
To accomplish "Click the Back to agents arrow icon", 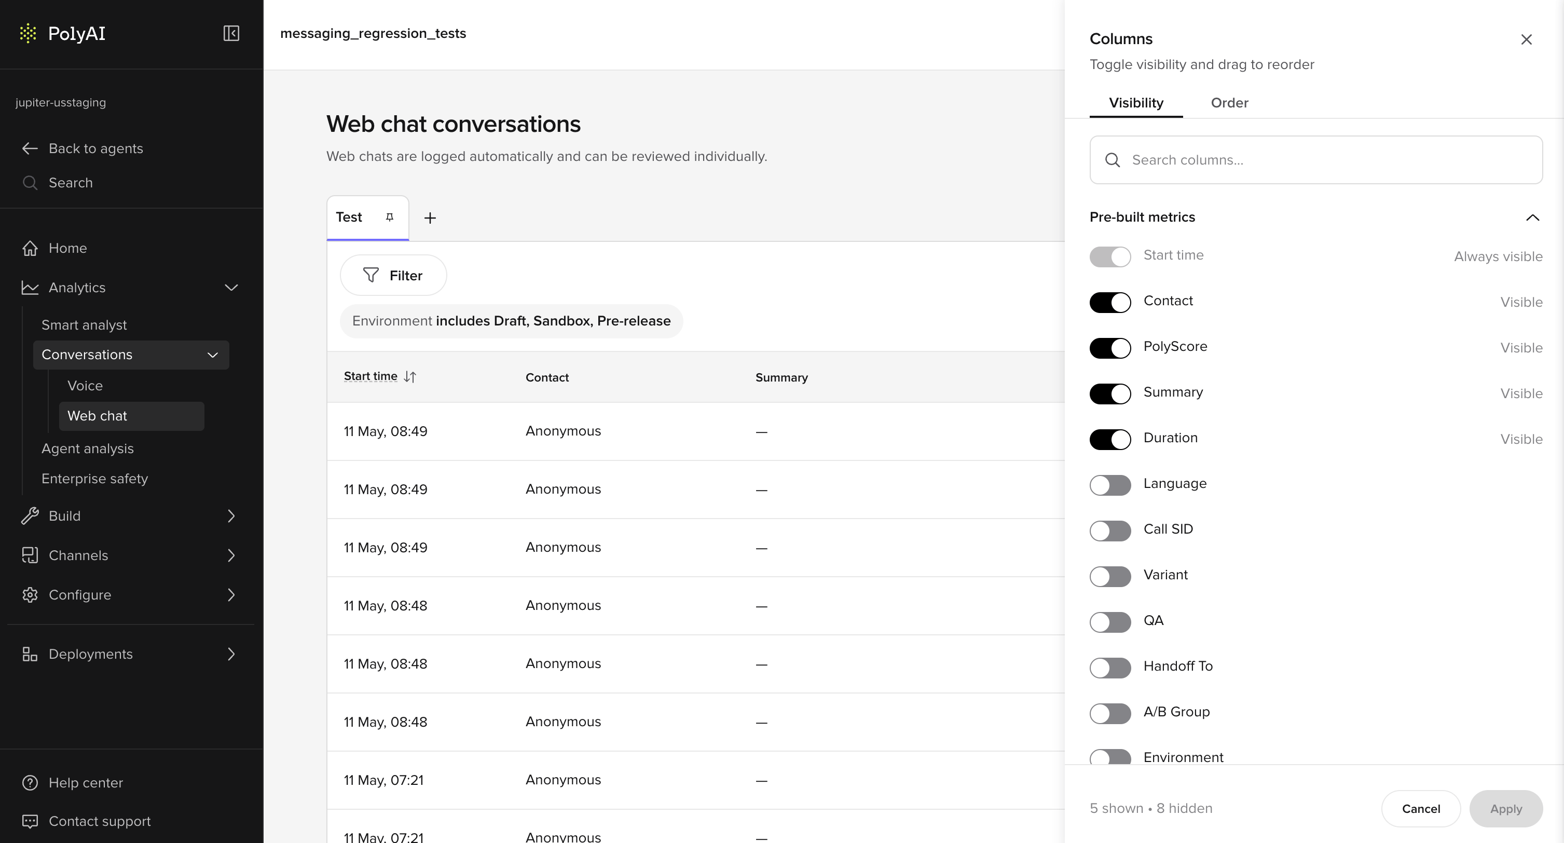I will (x=30, y=149).
